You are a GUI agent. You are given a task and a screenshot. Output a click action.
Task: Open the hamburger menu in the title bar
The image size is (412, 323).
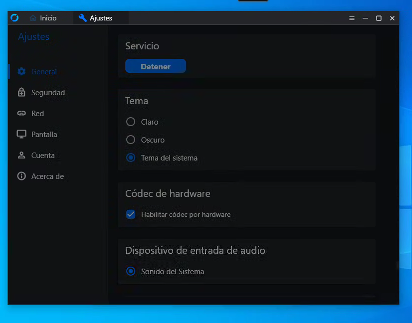352,18
